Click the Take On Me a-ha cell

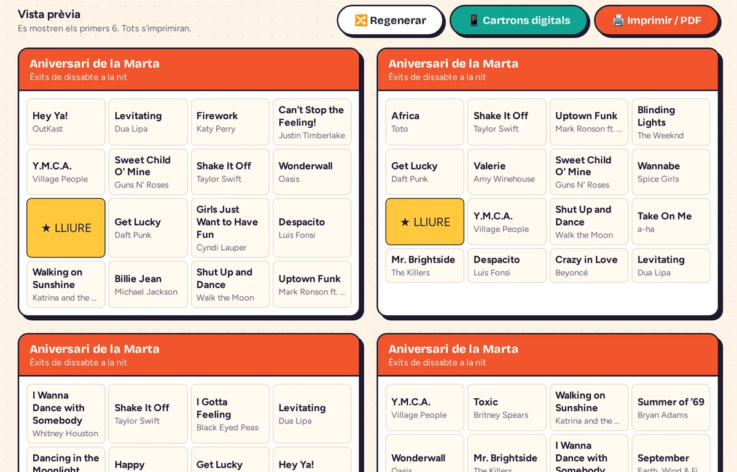[x=671, y=222]
